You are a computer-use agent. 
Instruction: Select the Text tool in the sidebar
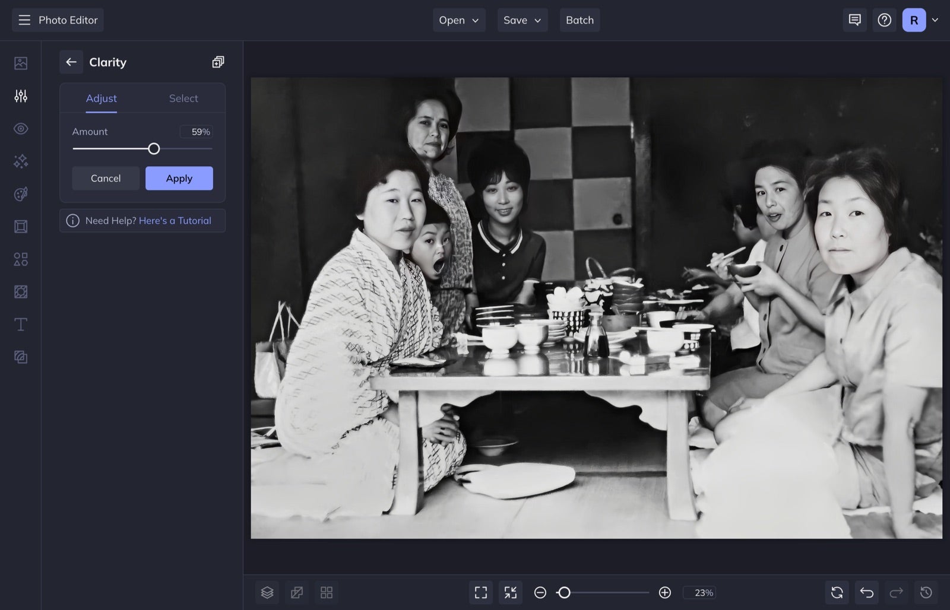point(21,324)
